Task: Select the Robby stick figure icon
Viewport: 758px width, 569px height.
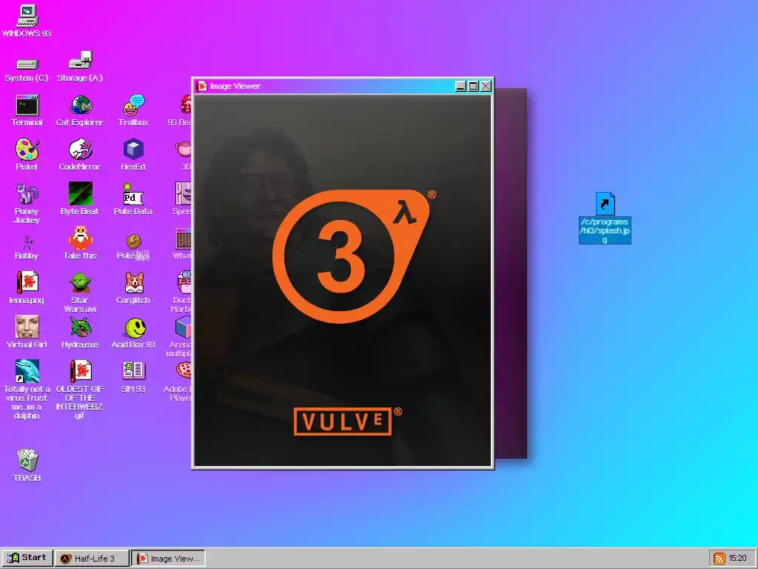Action: (27, 243)
